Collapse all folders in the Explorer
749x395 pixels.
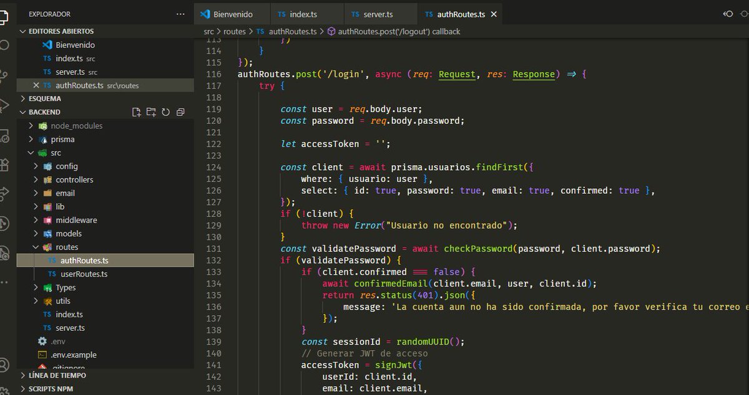(x=180, y=112)
